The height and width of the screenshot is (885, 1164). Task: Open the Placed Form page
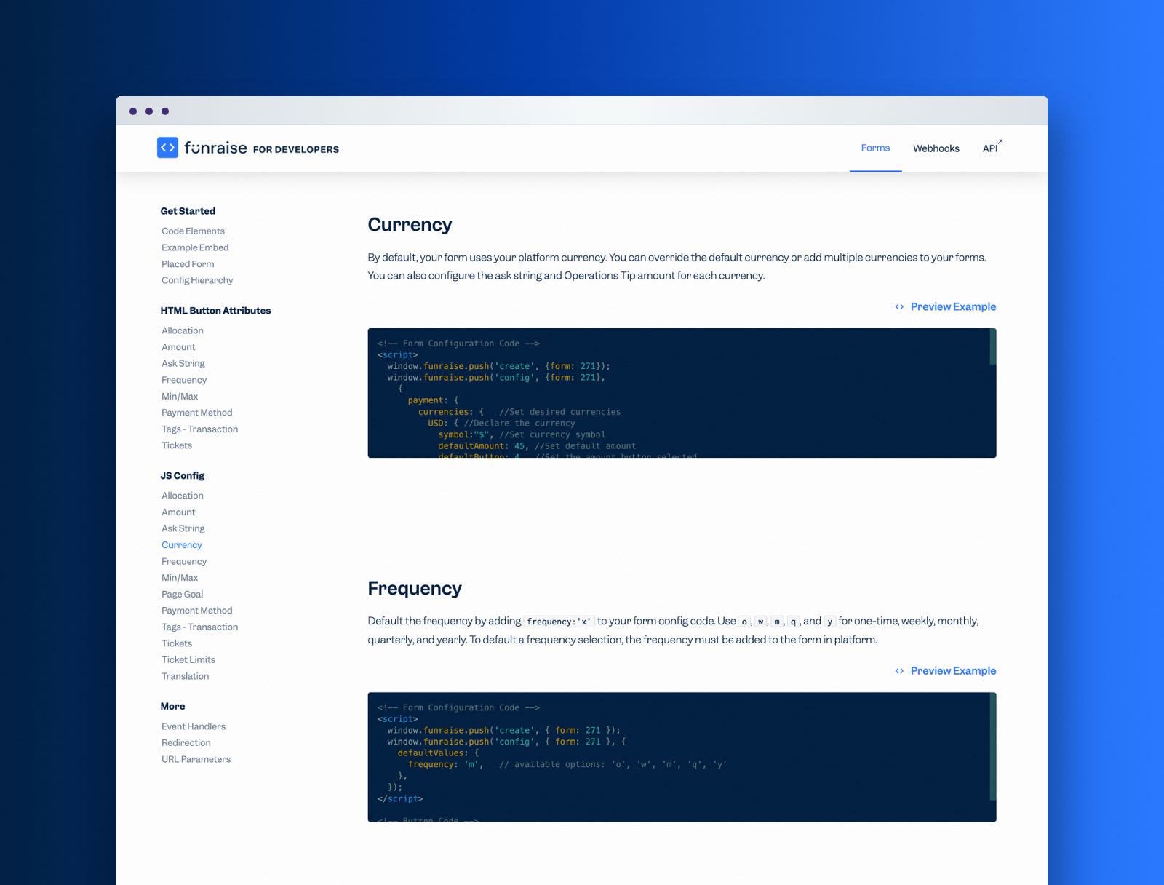pos(188,264)
